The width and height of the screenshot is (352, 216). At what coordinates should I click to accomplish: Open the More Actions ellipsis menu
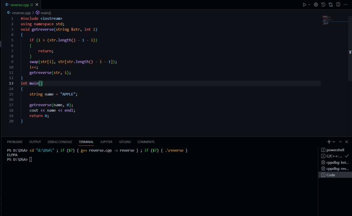(345, 4)
